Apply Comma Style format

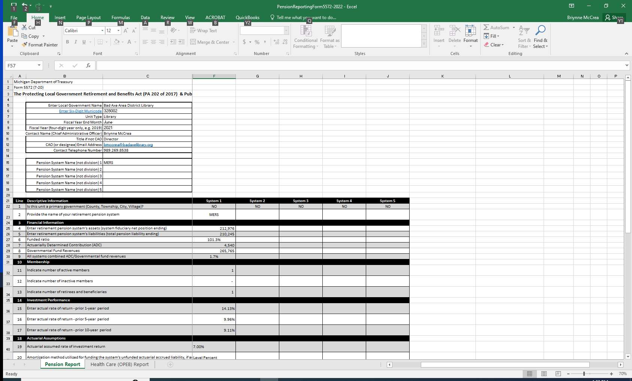[x=265, y=42]
